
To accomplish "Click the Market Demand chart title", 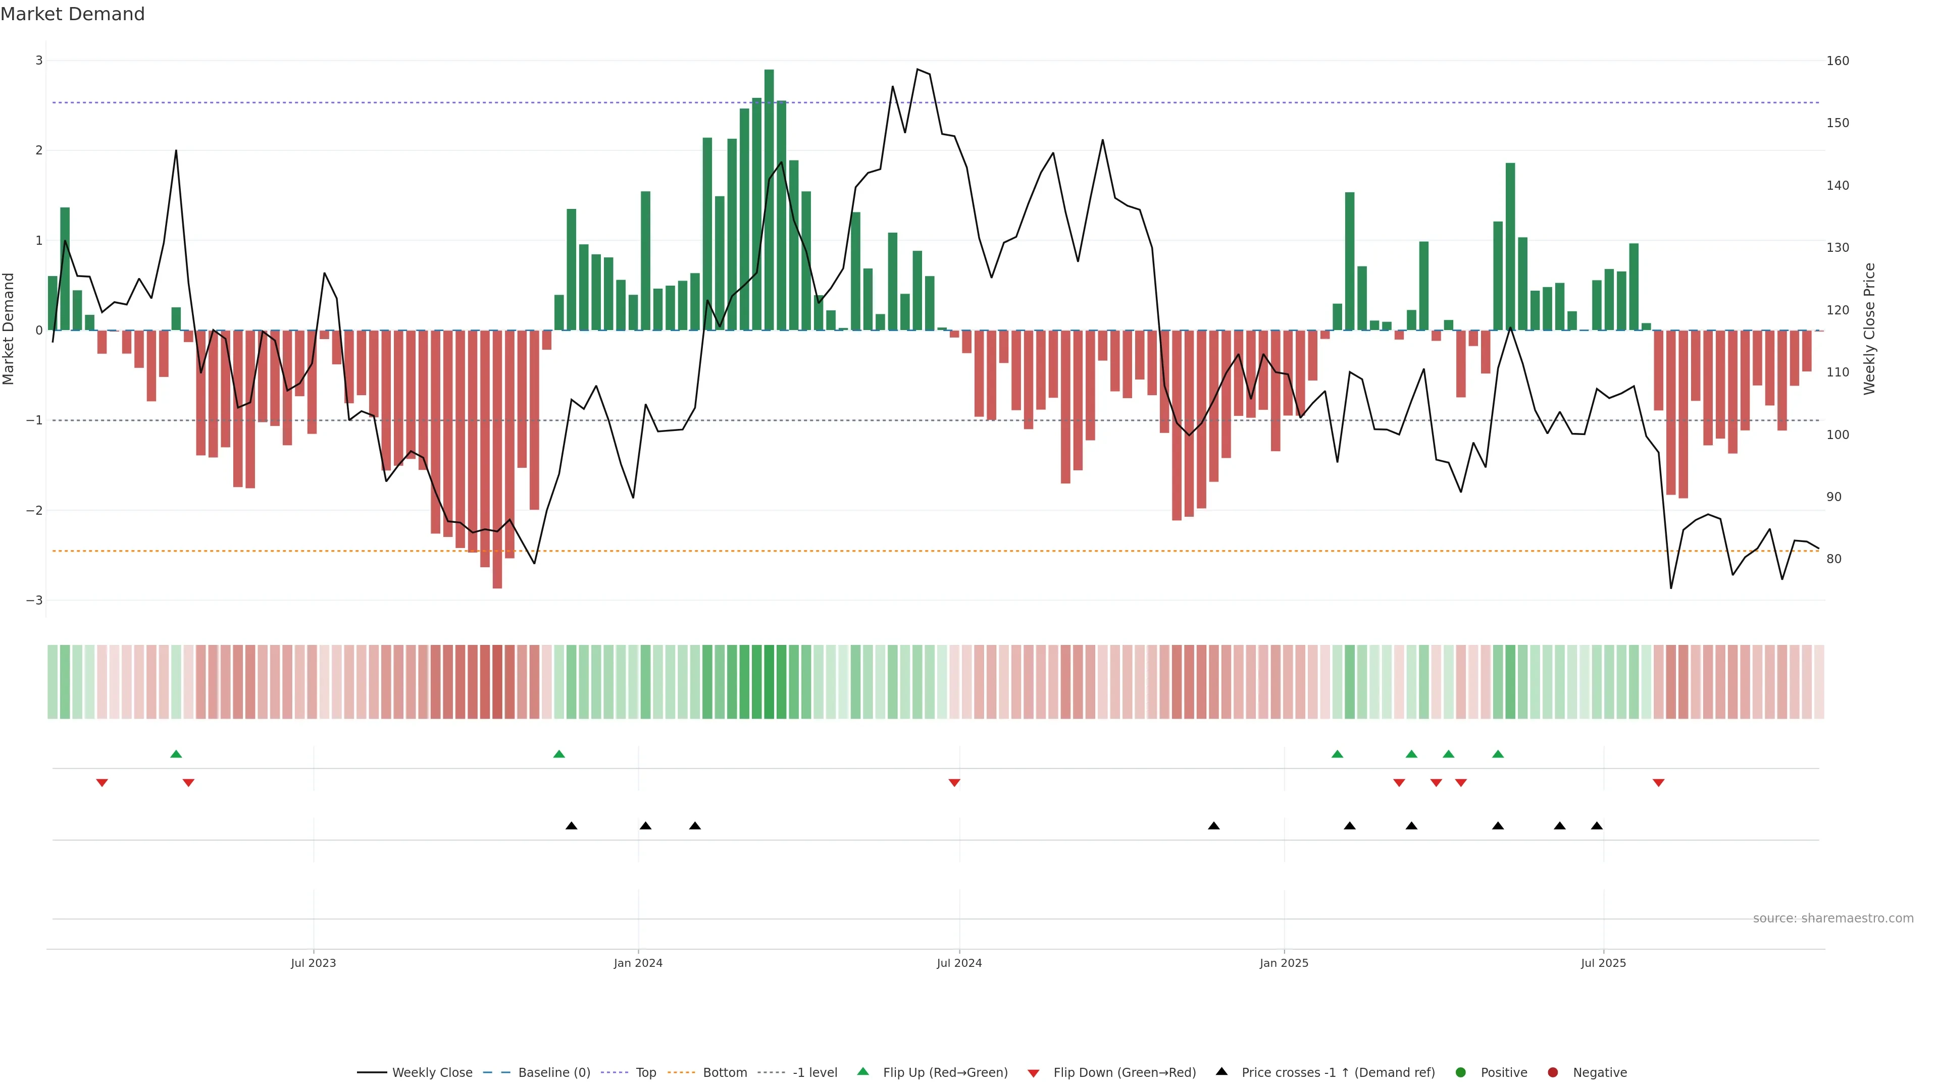I will coord(72,14).
